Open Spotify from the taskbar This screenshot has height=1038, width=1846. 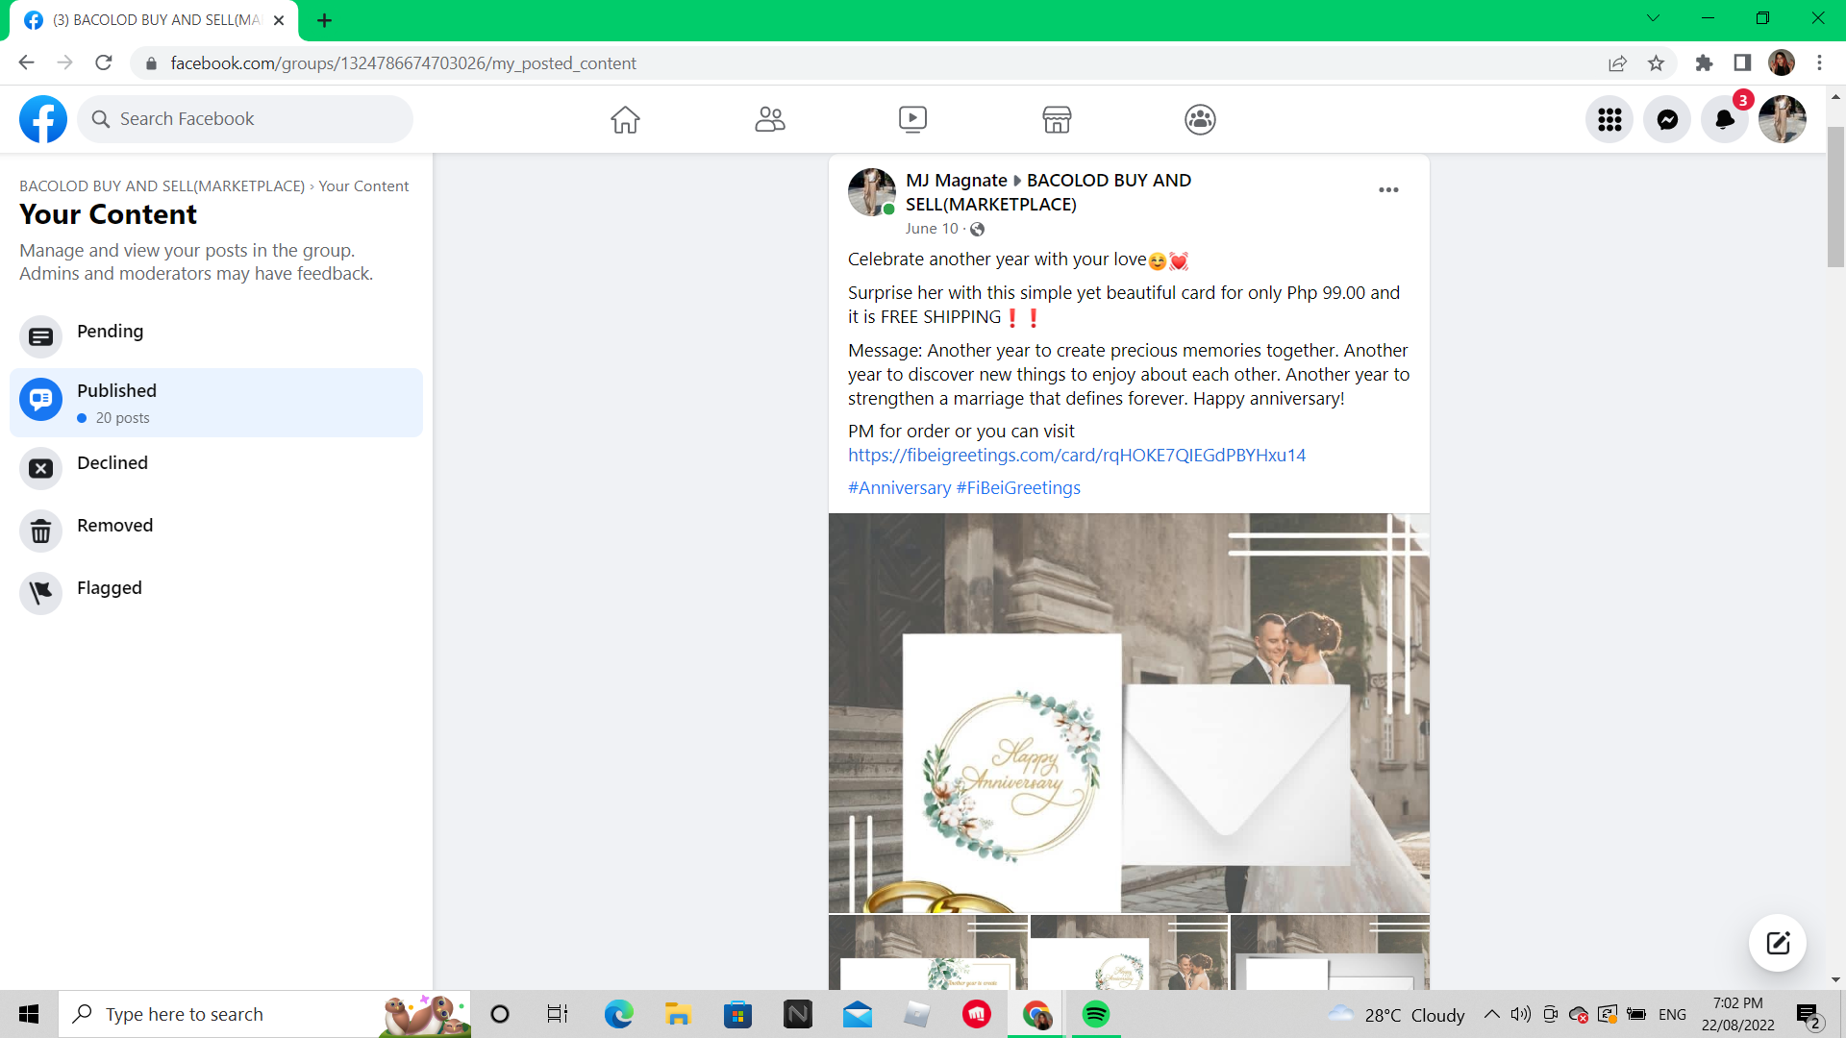pos(1095,1014)
